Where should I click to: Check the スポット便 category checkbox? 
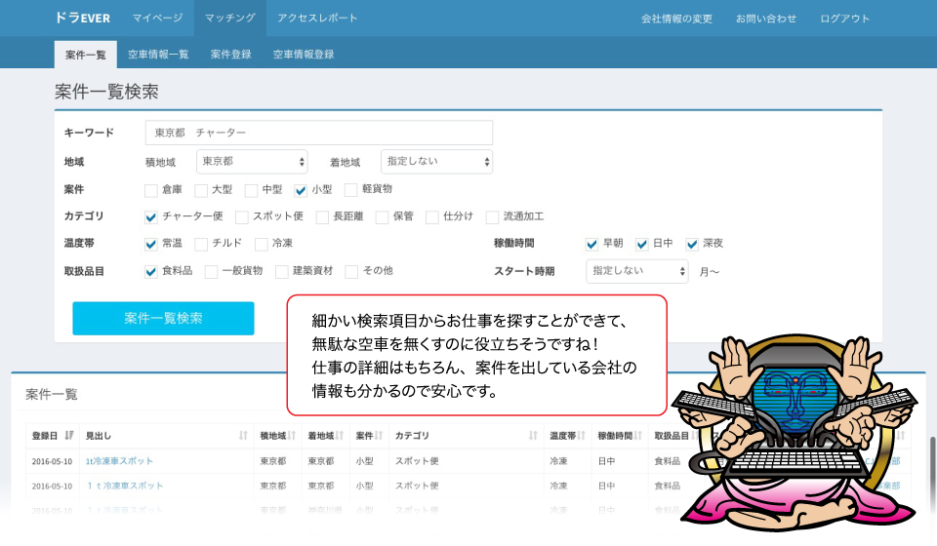point(241,216)
